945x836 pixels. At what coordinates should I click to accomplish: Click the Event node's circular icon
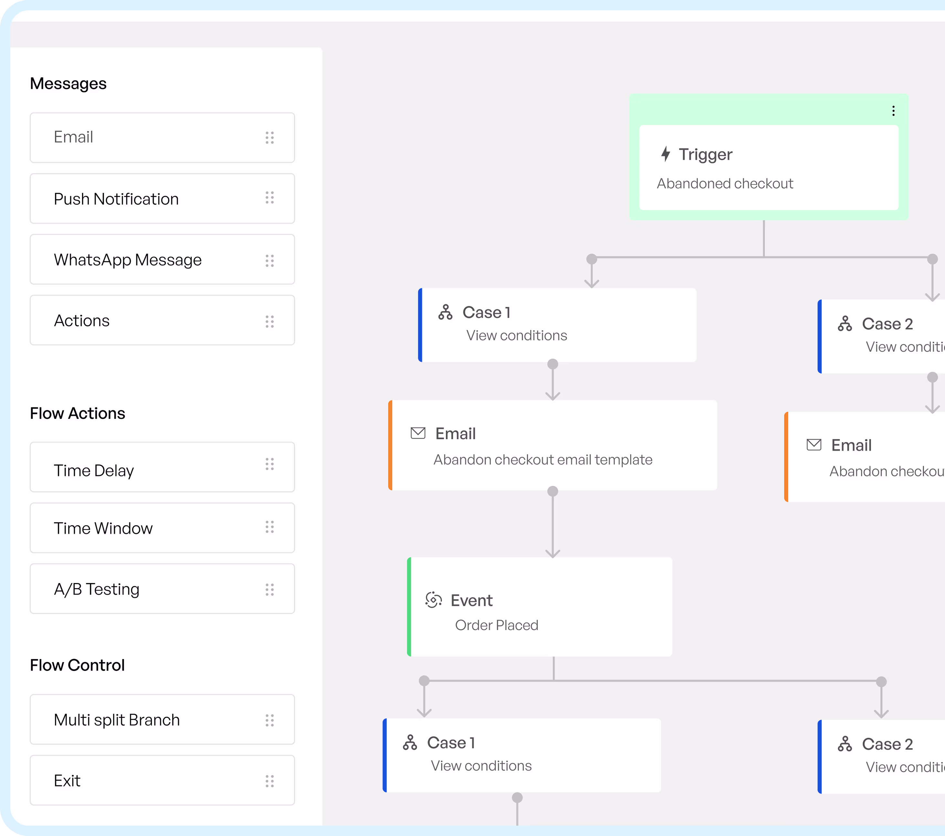point(433,600)
